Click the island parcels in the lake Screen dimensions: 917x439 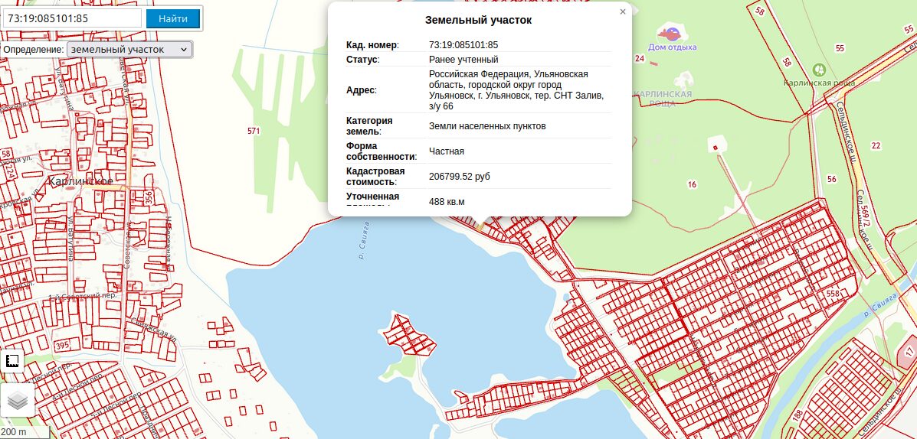tap(406, 334)
